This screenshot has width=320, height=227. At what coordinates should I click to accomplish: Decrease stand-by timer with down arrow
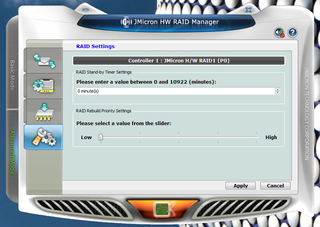click(x=277, y=93)
